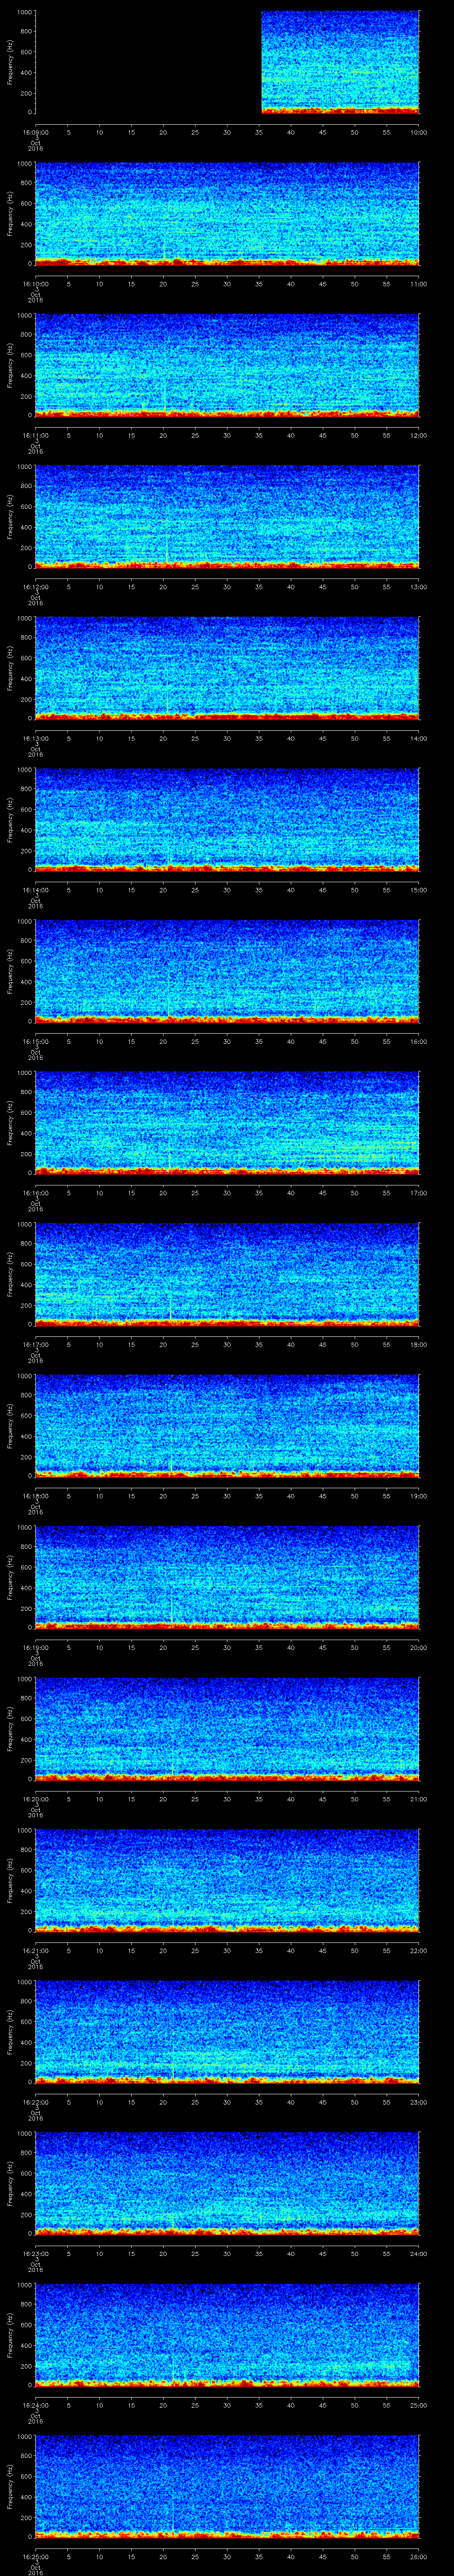
Task: Select the 16:25:00 time axis label
Action: point(35,2556)
